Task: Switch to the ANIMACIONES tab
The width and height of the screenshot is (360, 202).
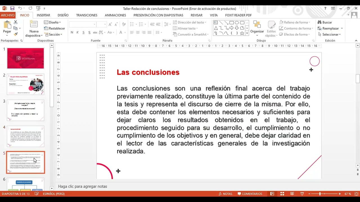Action: click(115, 15)
